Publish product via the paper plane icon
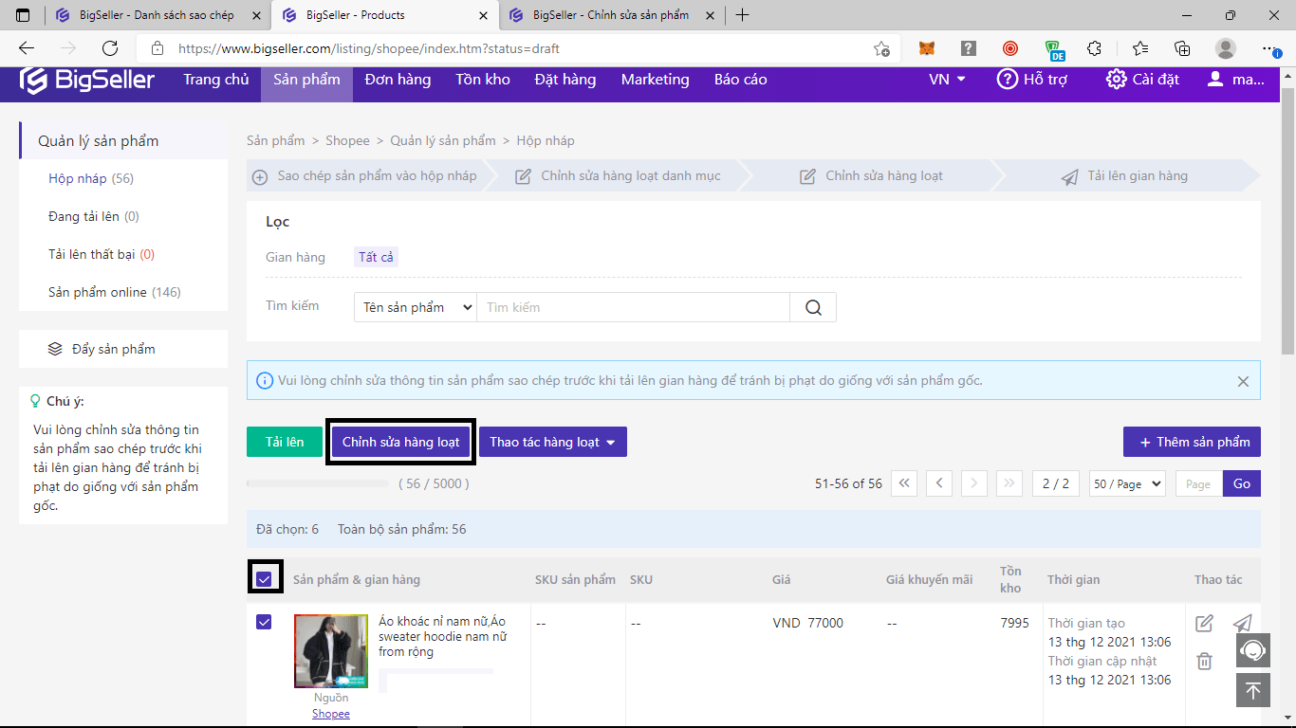 1243,623
